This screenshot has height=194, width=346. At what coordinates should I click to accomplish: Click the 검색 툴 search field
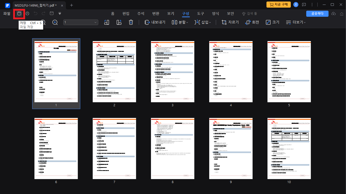pyautogui.click(x=249, y=13)
